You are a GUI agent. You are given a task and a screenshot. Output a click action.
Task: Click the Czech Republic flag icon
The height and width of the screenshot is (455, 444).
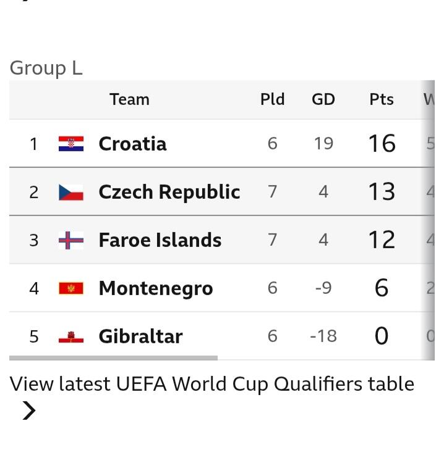[71, 192]
